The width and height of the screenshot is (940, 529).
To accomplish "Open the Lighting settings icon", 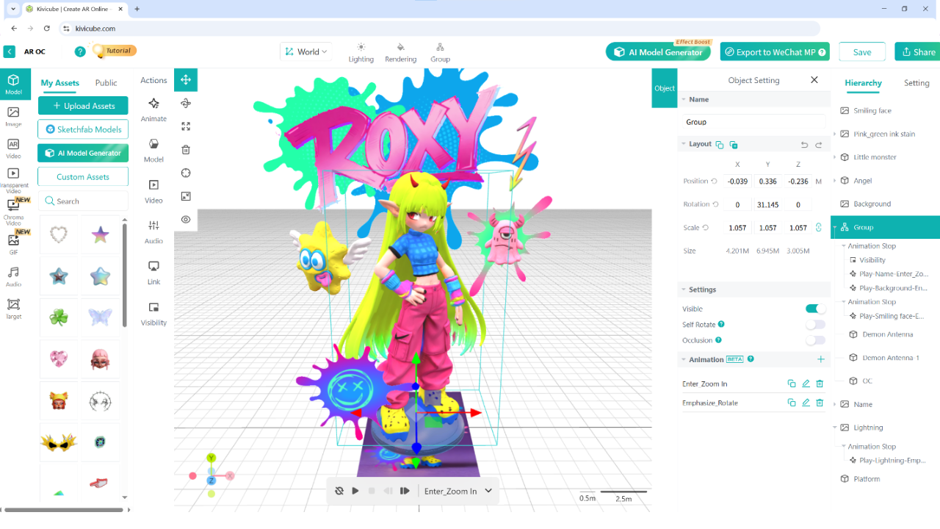I will [361, 47].
